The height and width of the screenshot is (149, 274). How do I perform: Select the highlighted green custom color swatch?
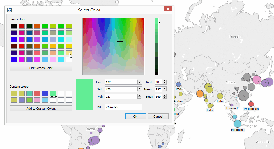coord(53,93)
